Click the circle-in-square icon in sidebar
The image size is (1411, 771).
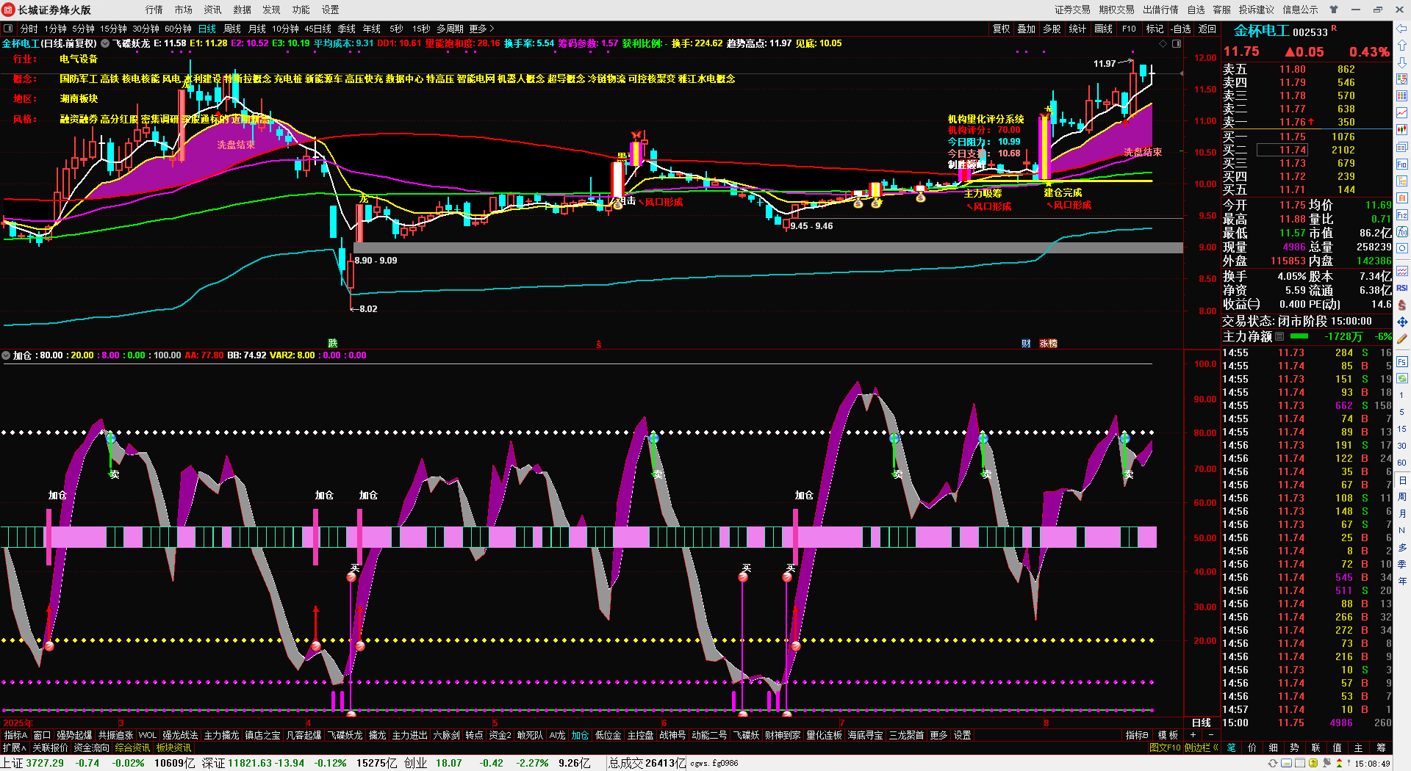pyautogui.click(x=1402, y=249)
